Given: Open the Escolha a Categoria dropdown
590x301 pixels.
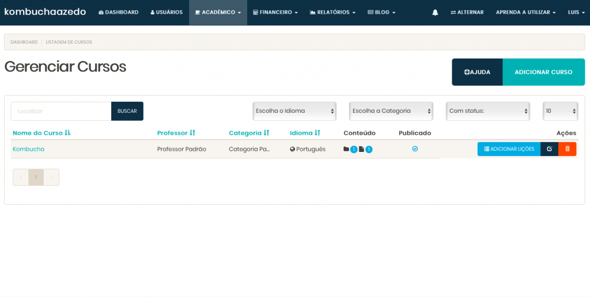Looking at the screenshot, I should 391,111.
